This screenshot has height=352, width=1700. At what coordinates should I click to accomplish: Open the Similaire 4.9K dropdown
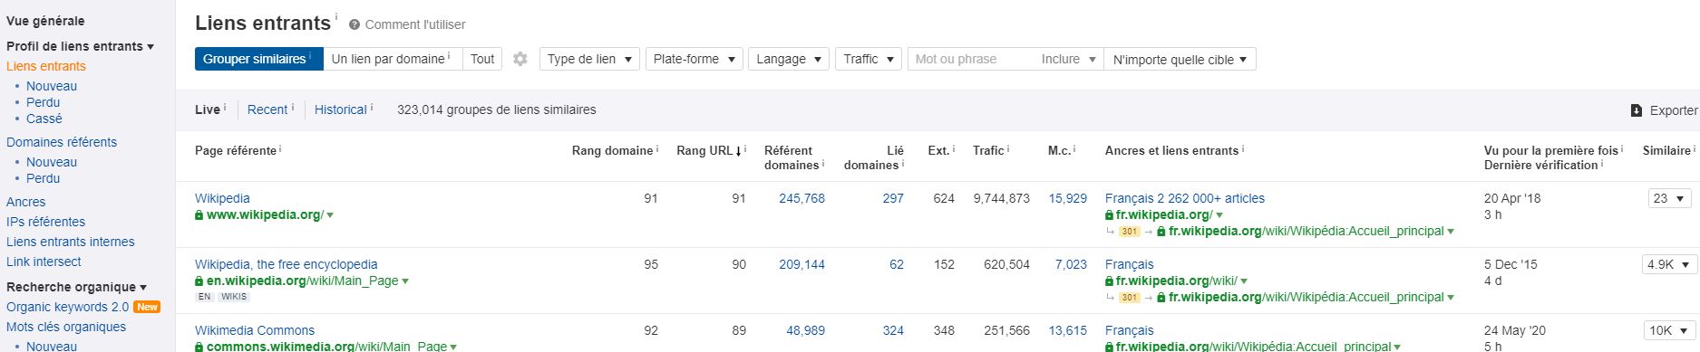(1669, 265)
